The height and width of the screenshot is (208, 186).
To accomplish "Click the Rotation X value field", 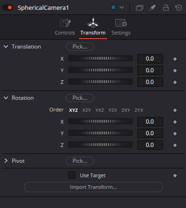I will (x=150, y=122).
